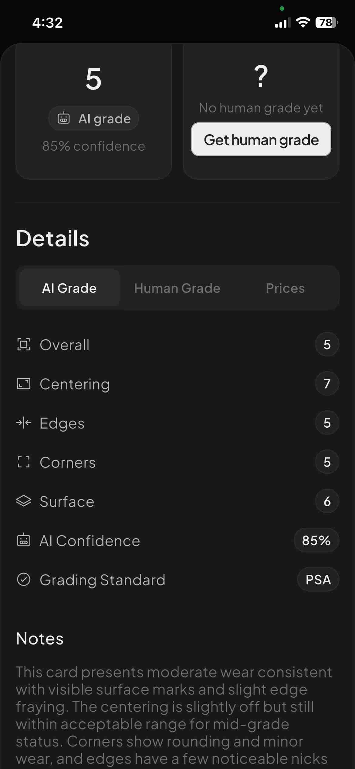Tap the Notes description paragraph

point(173,715)
